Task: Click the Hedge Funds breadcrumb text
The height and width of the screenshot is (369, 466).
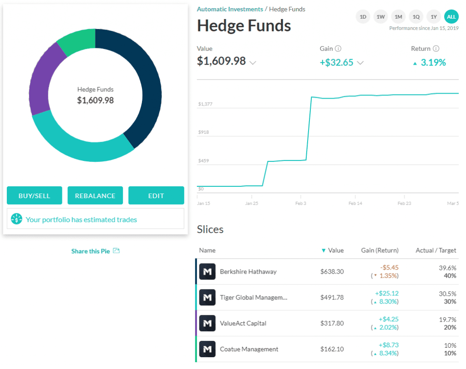Action: pos(287,9)
